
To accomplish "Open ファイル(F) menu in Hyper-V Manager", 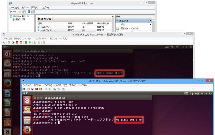I will tap(15, 8).
